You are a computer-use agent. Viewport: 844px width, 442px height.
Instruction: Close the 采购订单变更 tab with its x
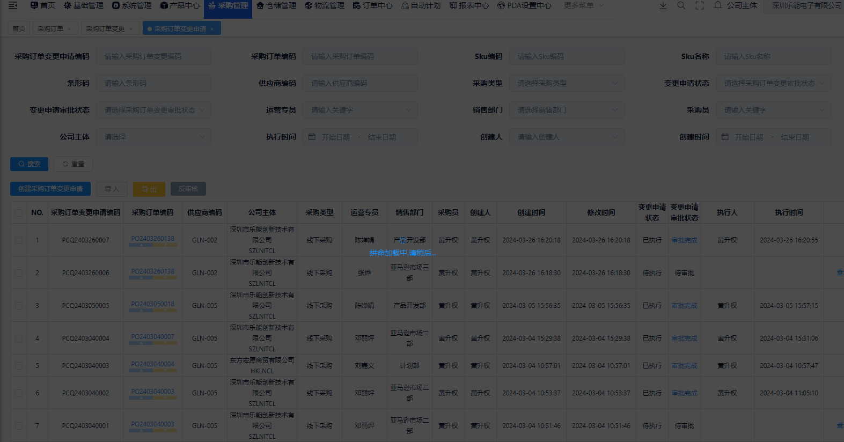131,29
